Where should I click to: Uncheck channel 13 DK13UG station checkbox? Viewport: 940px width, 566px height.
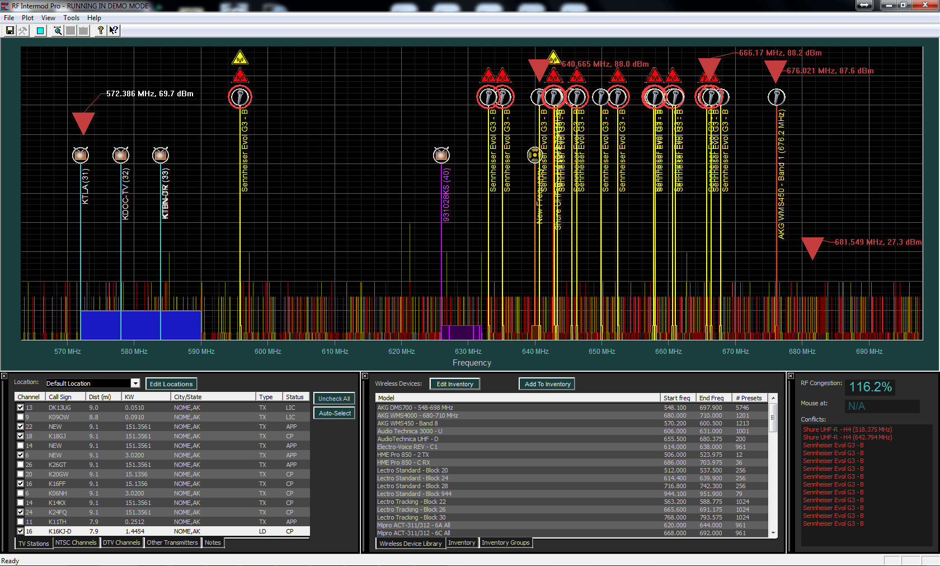pos(20,408)
